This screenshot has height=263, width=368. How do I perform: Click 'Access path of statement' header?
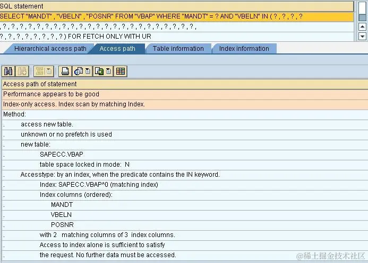pos(185,84)
